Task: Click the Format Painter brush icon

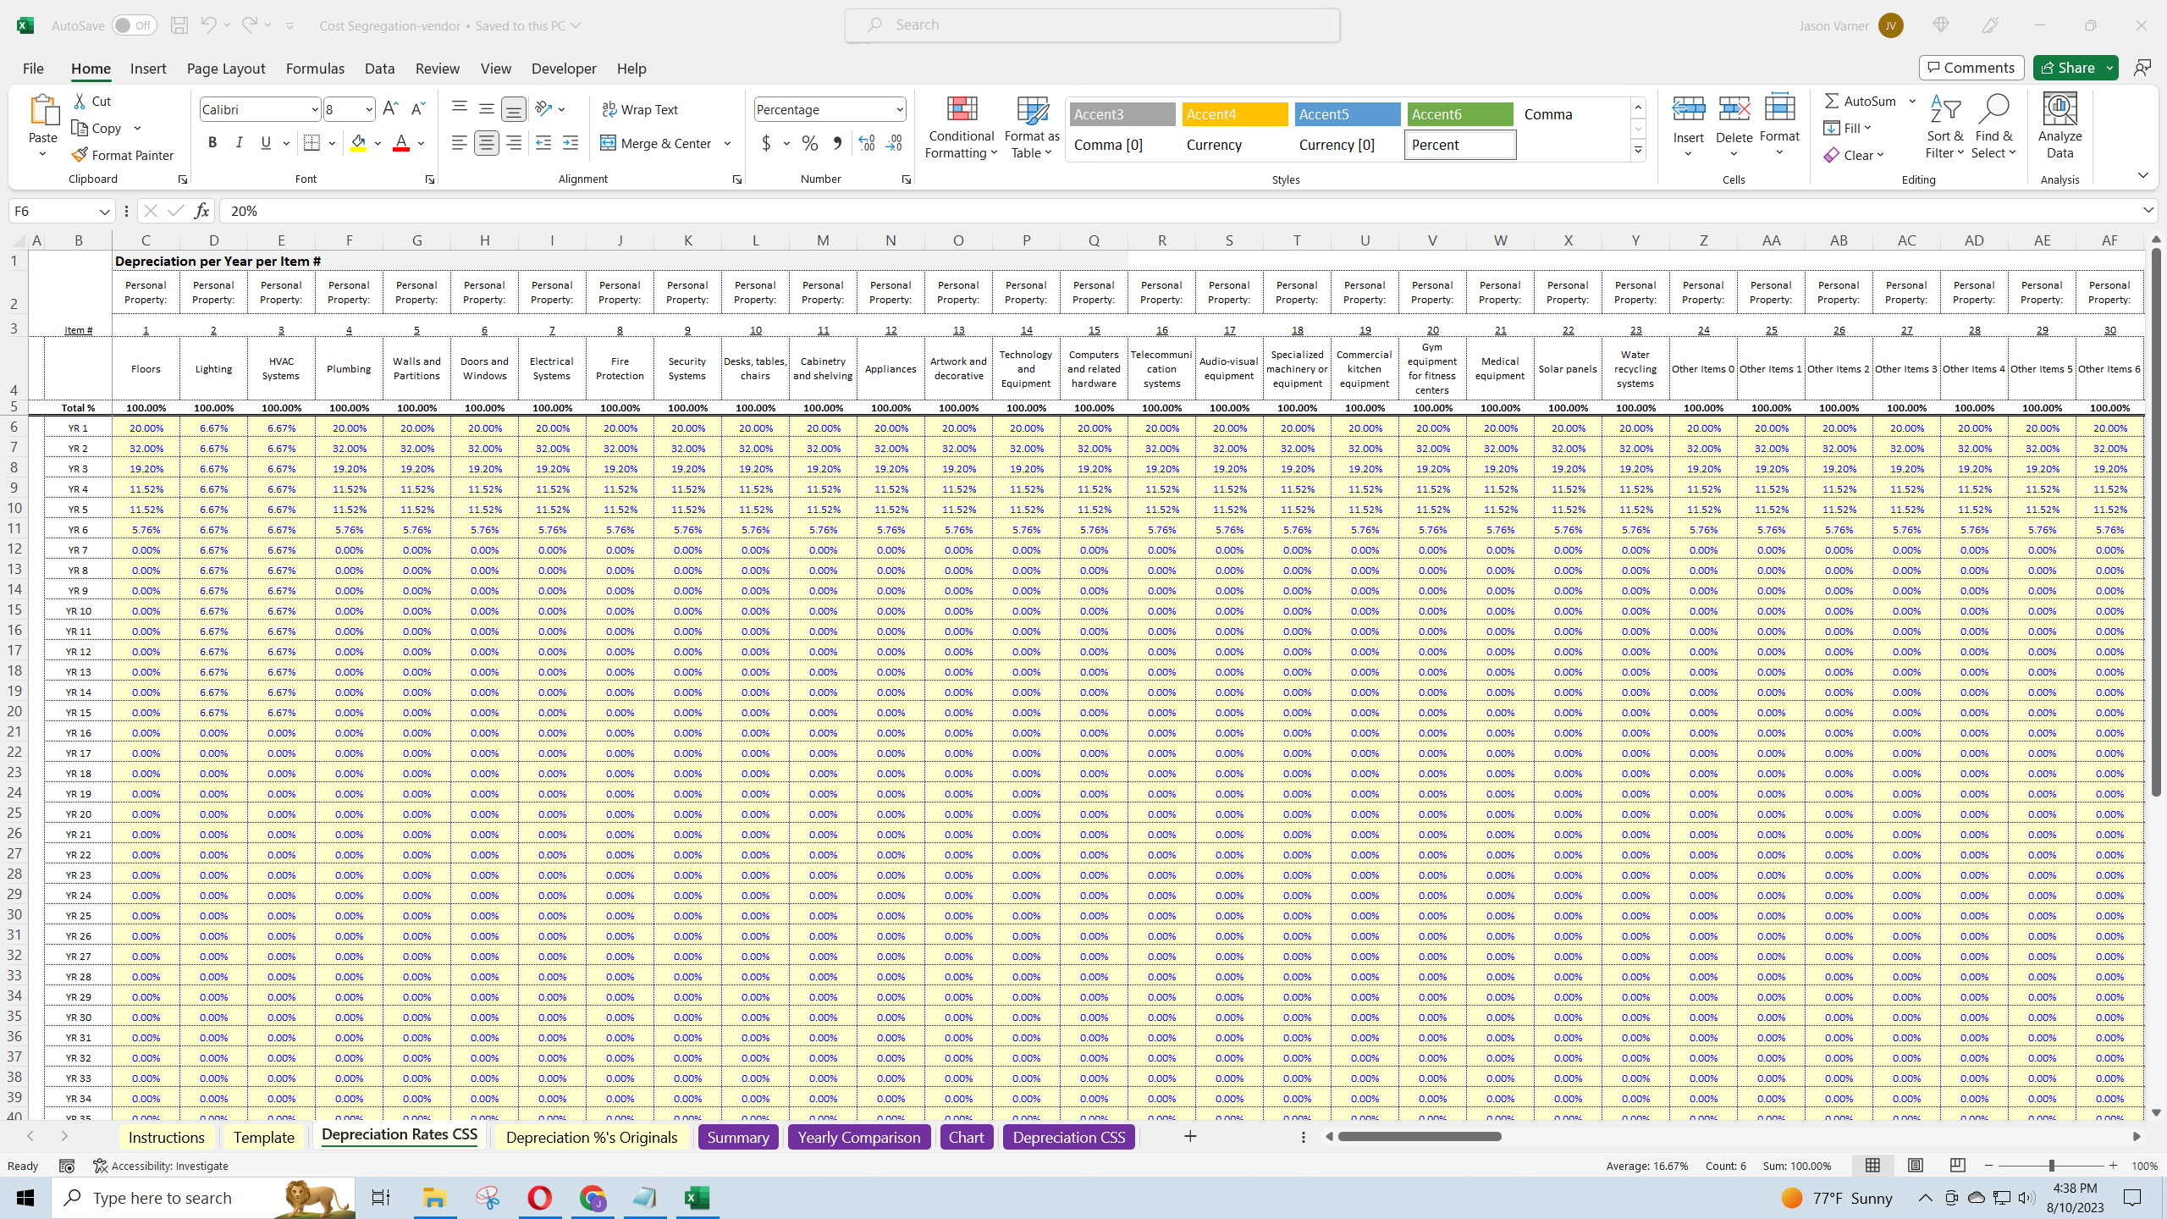Action: click(80, 155)
